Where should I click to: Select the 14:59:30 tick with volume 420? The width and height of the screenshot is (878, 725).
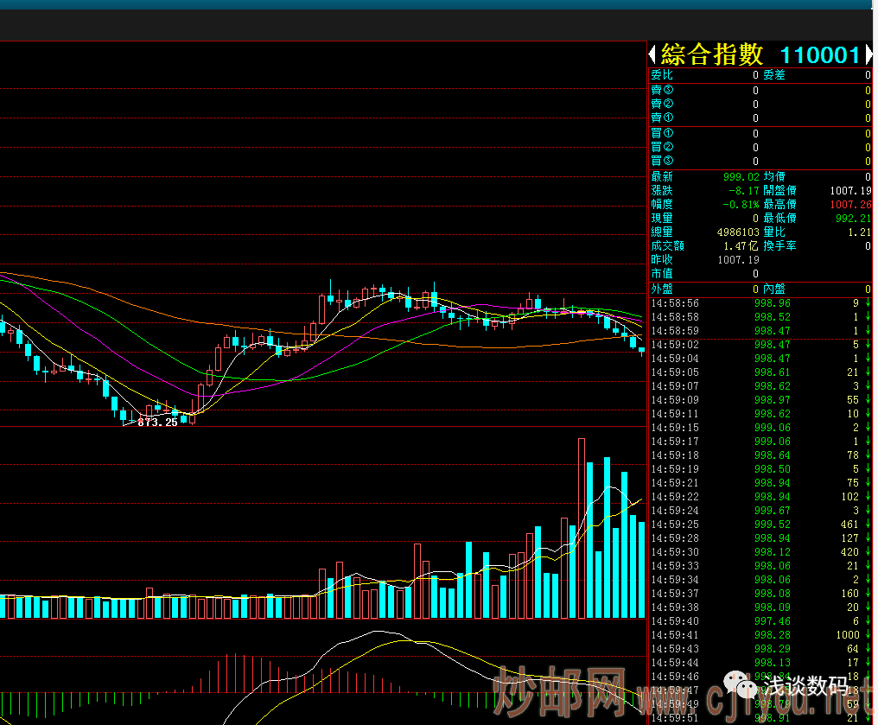(x=759, y=552)
